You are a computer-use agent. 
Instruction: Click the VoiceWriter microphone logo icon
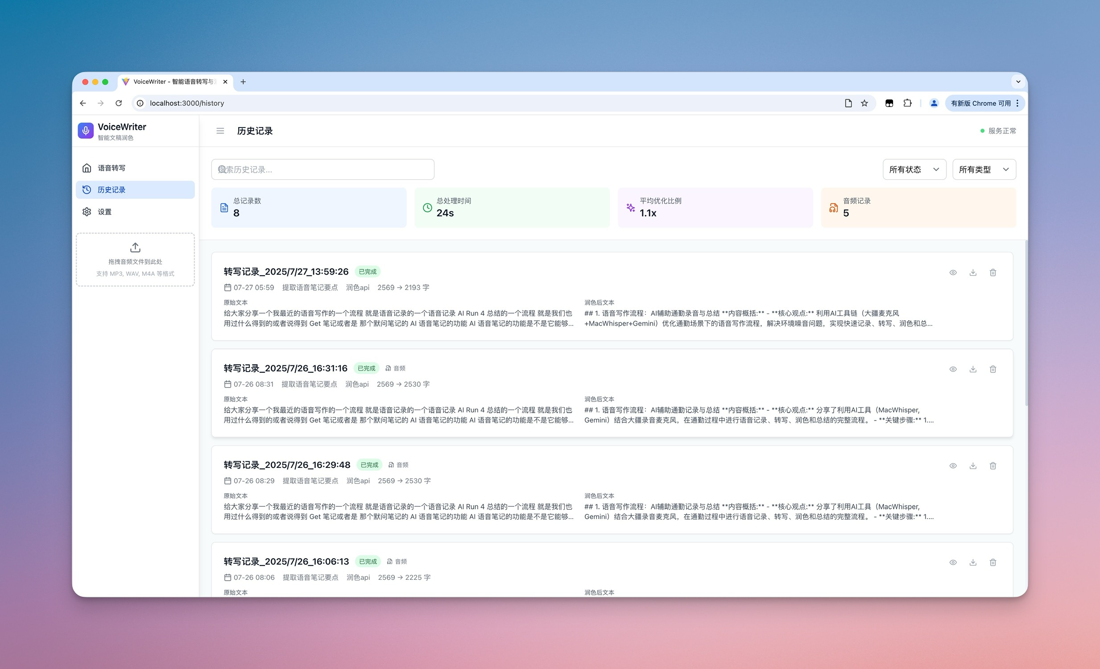pos(86,131)
